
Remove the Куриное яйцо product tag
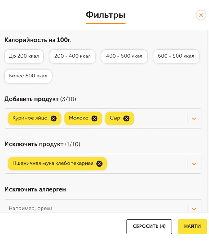54,118
